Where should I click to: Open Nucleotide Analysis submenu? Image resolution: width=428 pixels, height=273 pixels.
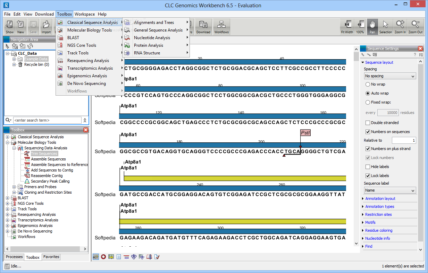pos(156,38)
